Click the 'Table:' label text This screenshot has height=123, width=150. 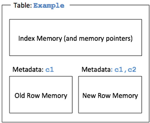(x=23, y=5)
